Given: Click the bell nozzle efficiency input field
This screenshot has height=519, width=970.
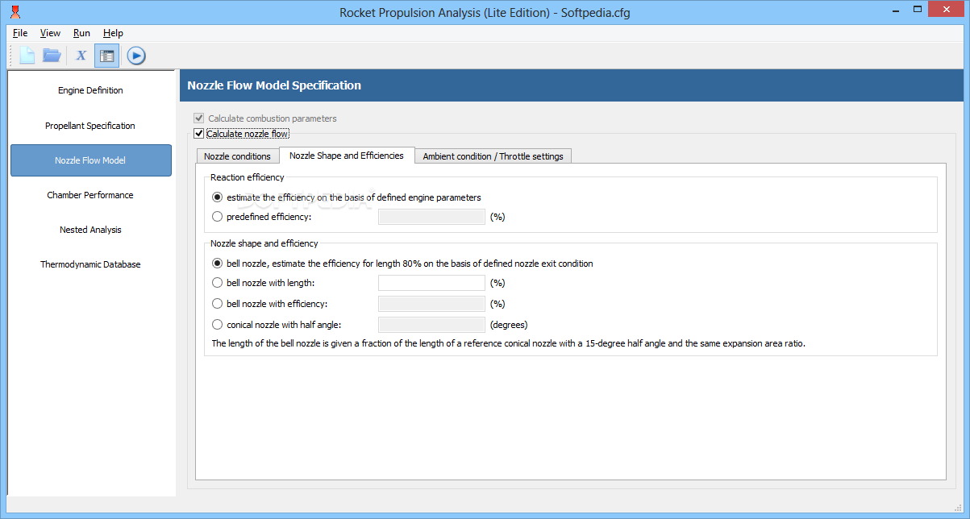Looking at the screenshot, I should tap(431, 304).
